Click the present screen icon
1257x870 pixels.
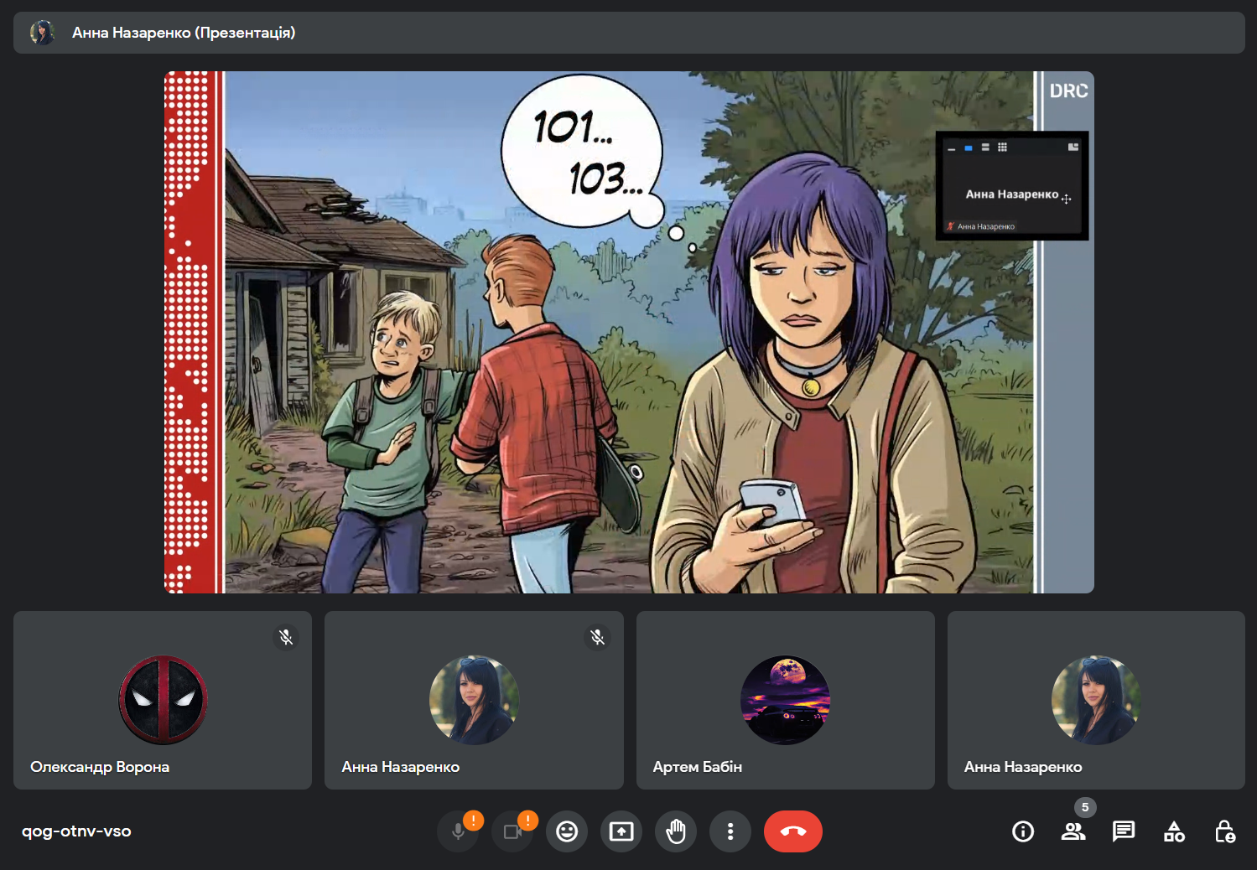click(x=621, y=831)
